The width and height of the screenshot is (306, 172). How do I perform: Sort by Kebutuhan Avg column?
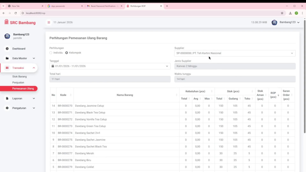[x=197, y=99]
